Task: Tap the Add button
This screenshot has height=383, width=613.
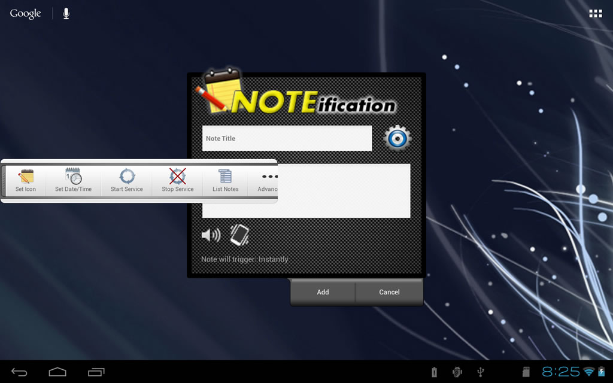Action: point(323,292)
